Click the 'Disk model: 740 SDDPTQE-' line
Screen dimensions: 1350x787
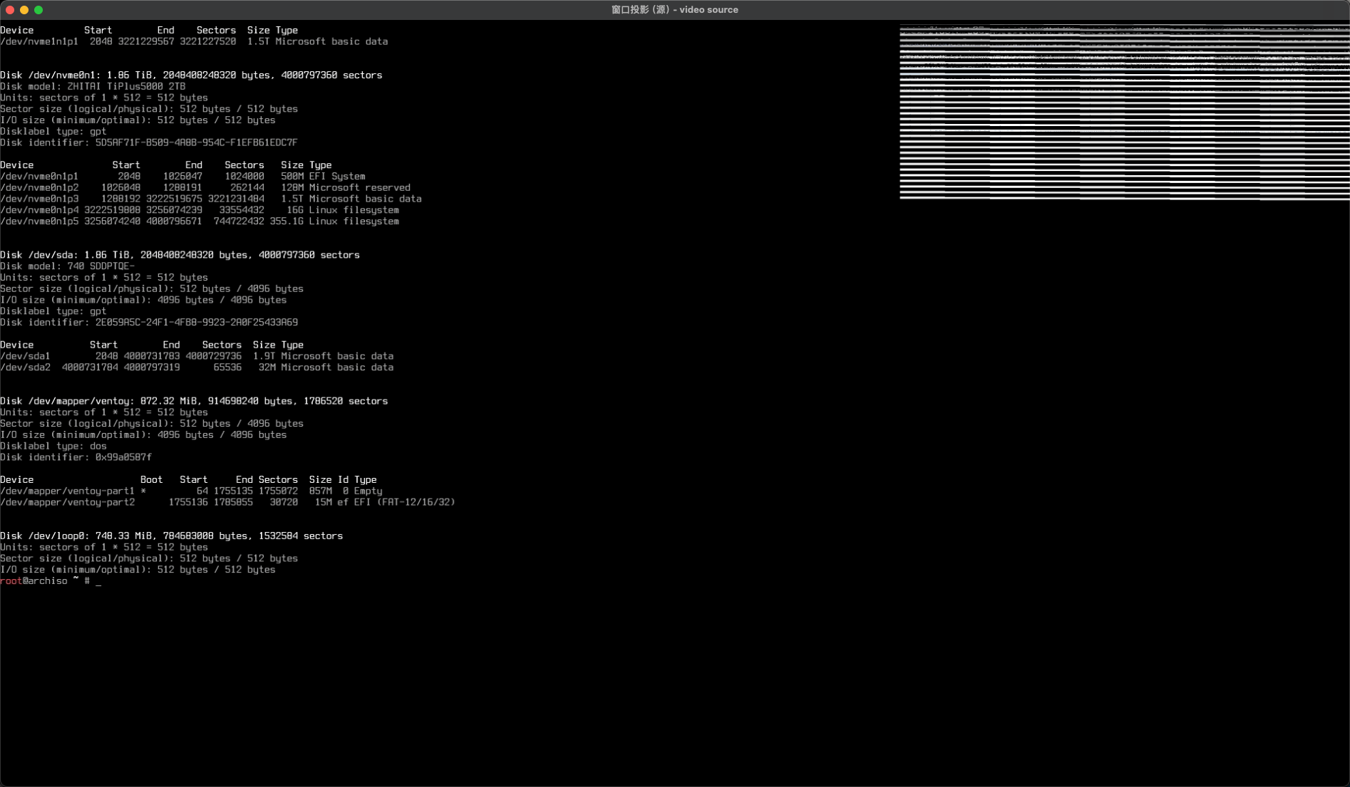(x=68, y=267)
